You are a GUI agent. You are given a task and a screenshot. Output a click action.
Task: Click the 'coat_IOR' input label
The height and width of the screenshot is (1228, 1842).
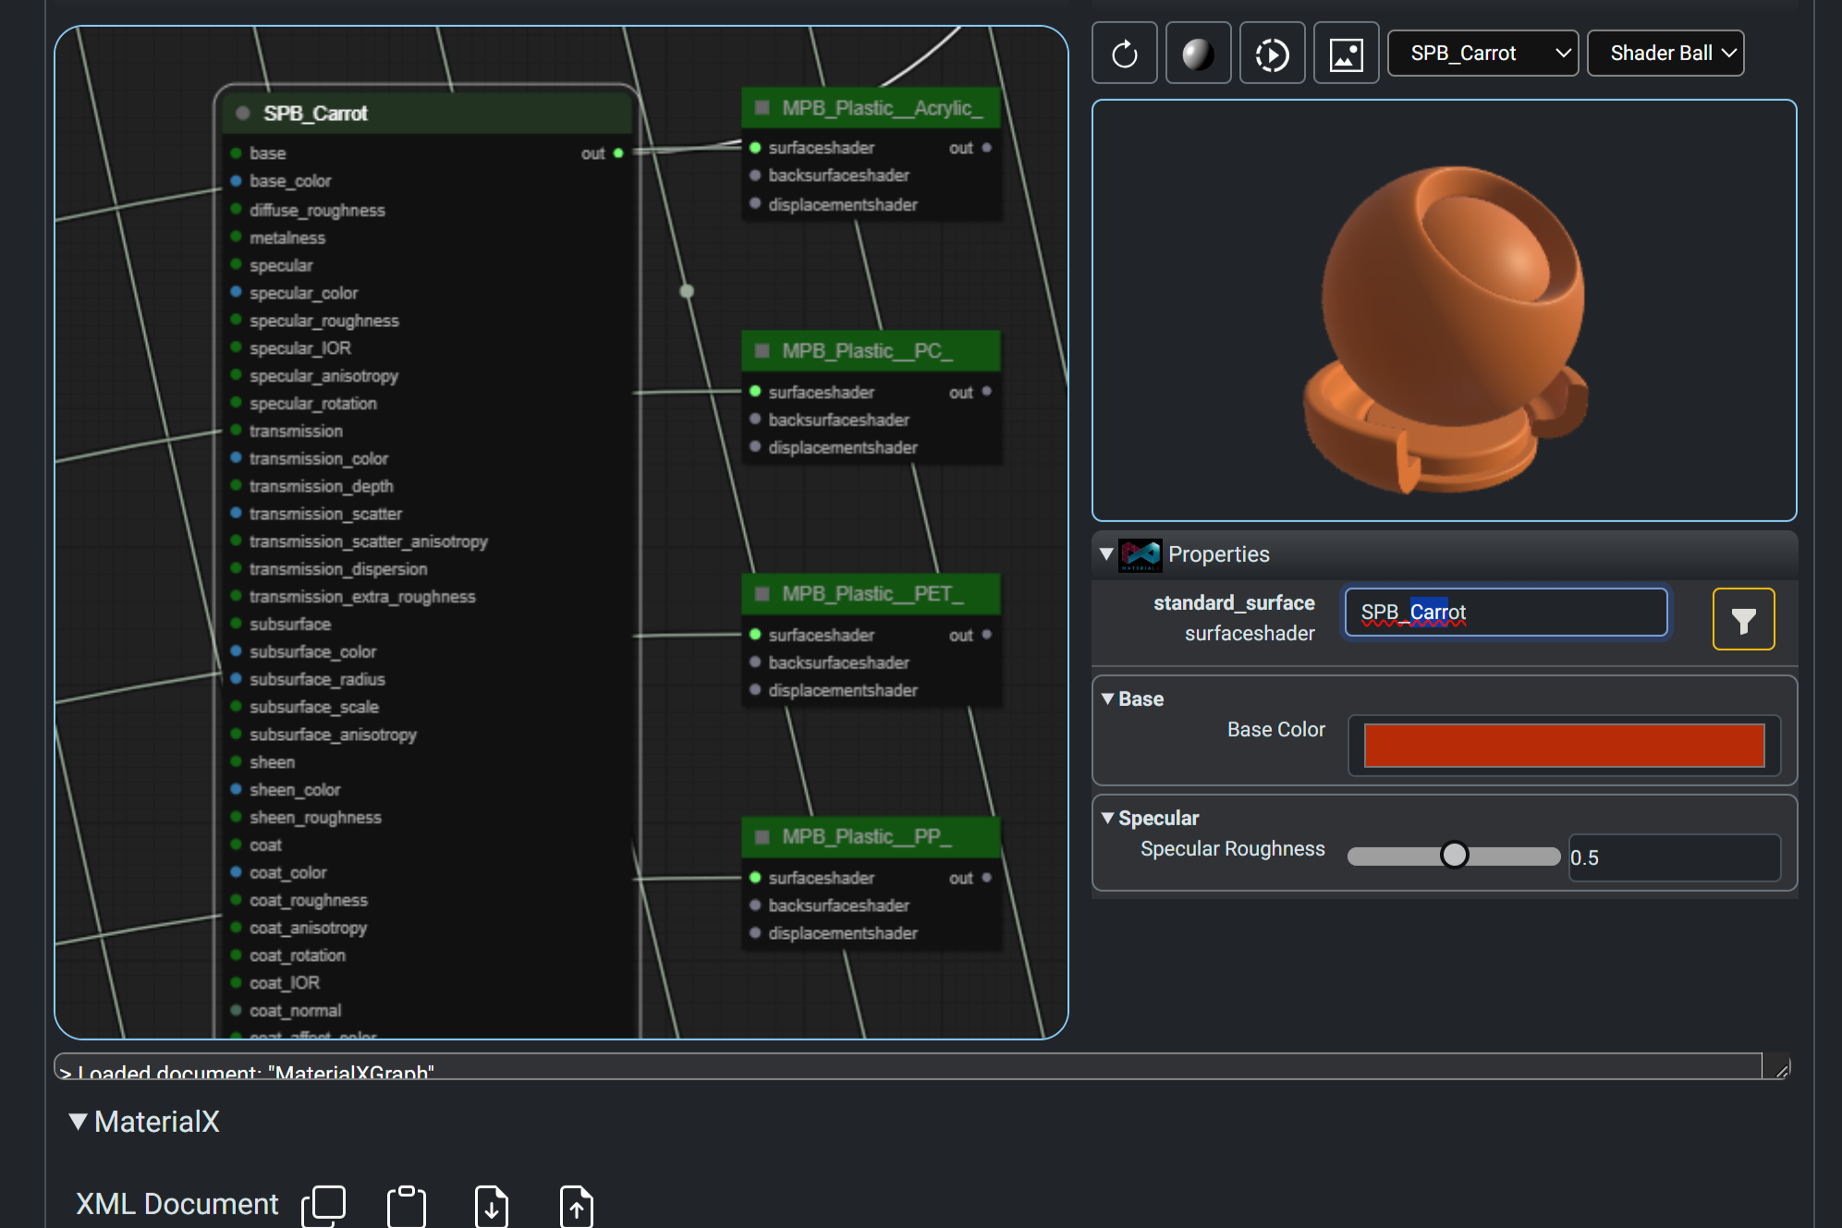click(285, 983)
